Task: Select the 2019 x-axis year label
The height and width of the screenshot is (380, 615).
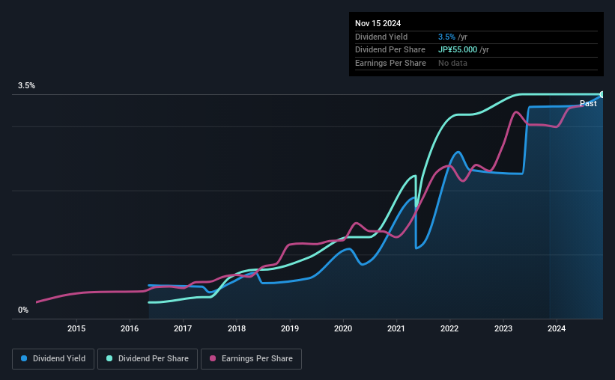Action: (290, 328)
